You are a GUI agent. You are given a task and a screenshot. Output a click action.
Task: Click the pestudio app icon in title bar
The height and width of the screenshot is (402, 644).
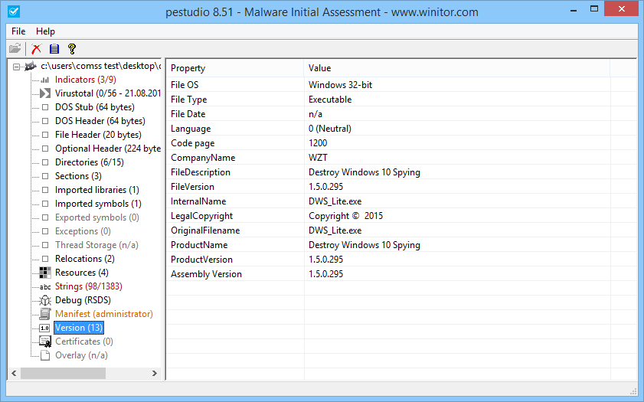click(x=14, y=11)
